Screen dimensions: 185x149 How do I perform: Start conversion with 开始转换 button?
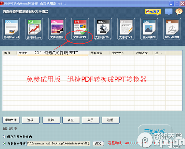155,131
